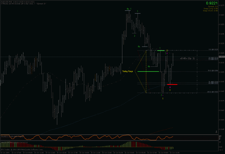The height and width of the screenshot is (154, 225).
Task: Click the 'Seconds Left to Bar Close' text
Action: pyautogui.click(x=23, y=4)
